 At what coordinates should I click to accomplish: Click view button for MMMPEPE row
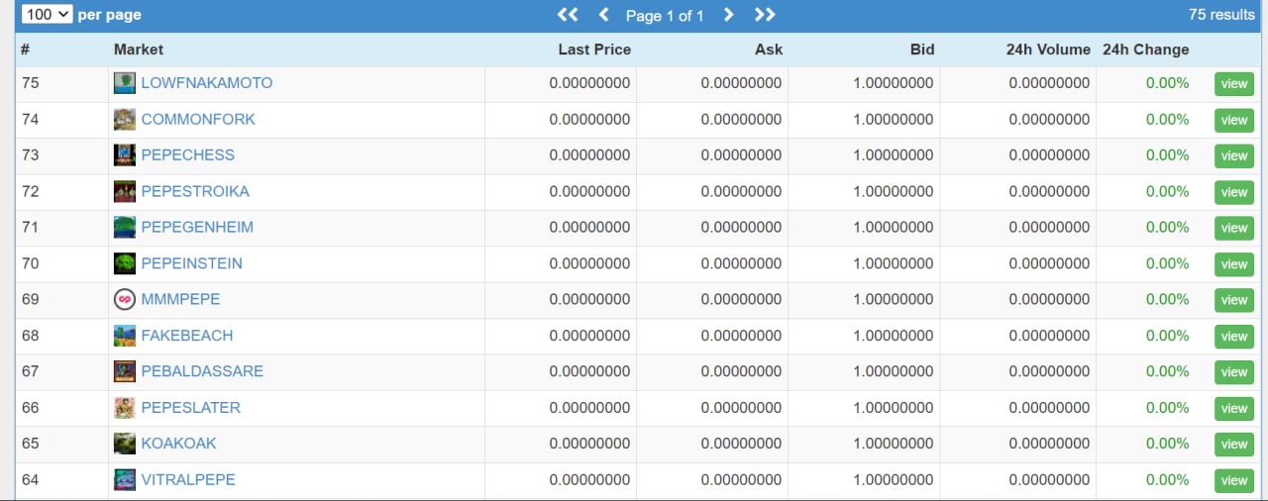(x=1234, y=300)
